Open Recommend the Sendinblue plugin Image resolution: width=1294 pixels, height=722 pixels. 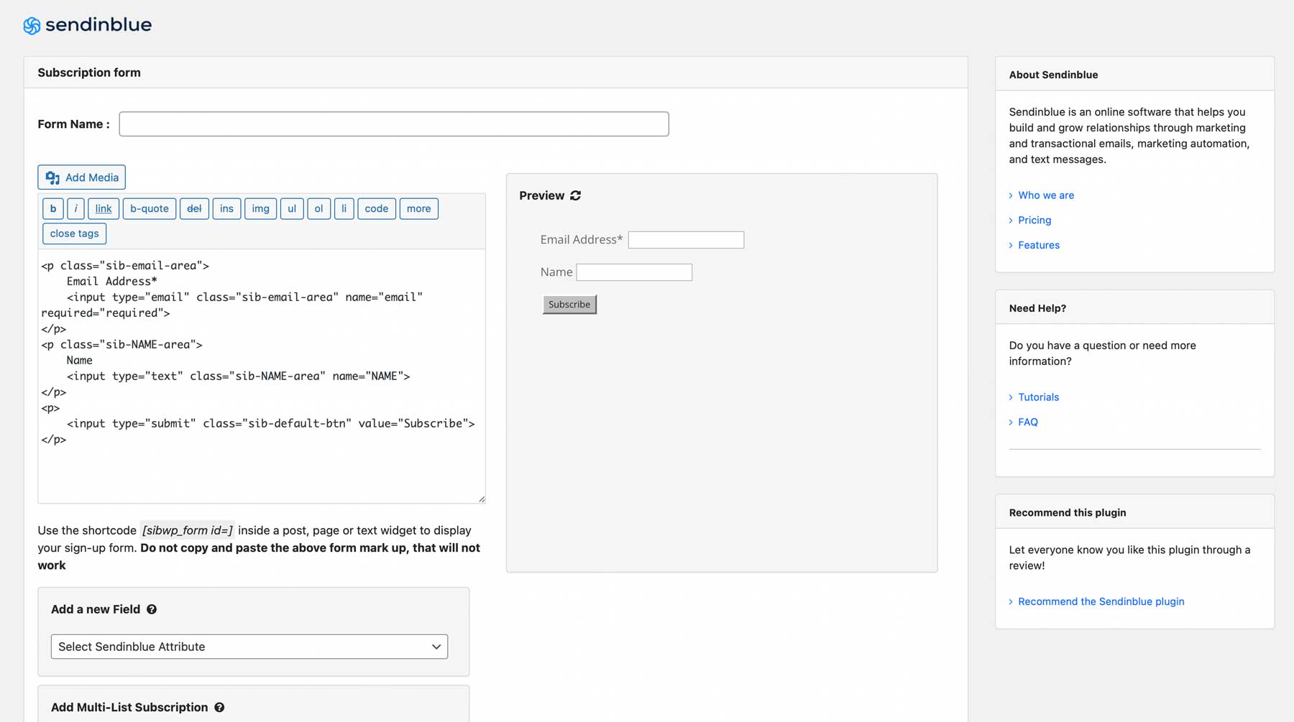point(1101,601)
